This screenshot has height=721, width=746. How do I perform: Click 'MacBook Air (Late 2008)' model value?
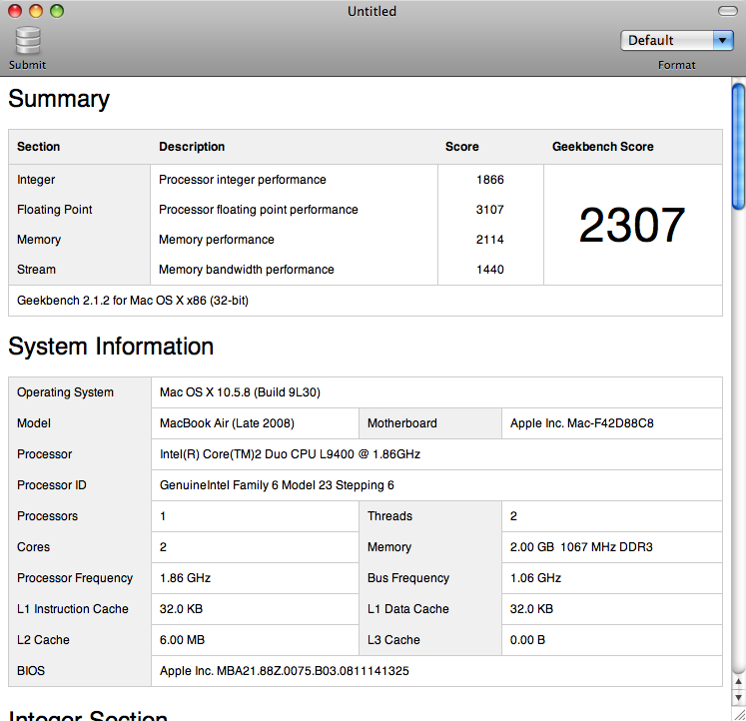click(227, 423)
